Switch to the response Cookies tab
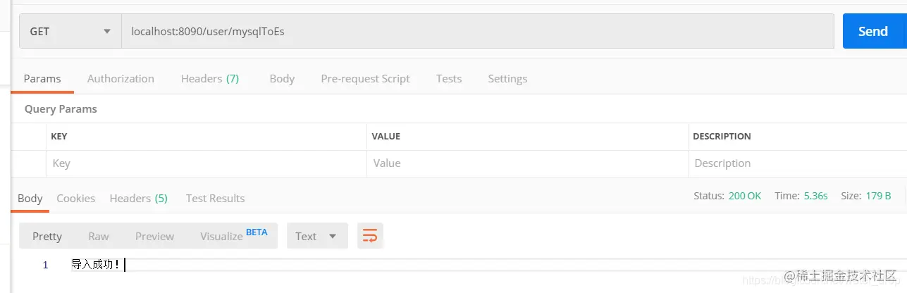 coord(76,199)
